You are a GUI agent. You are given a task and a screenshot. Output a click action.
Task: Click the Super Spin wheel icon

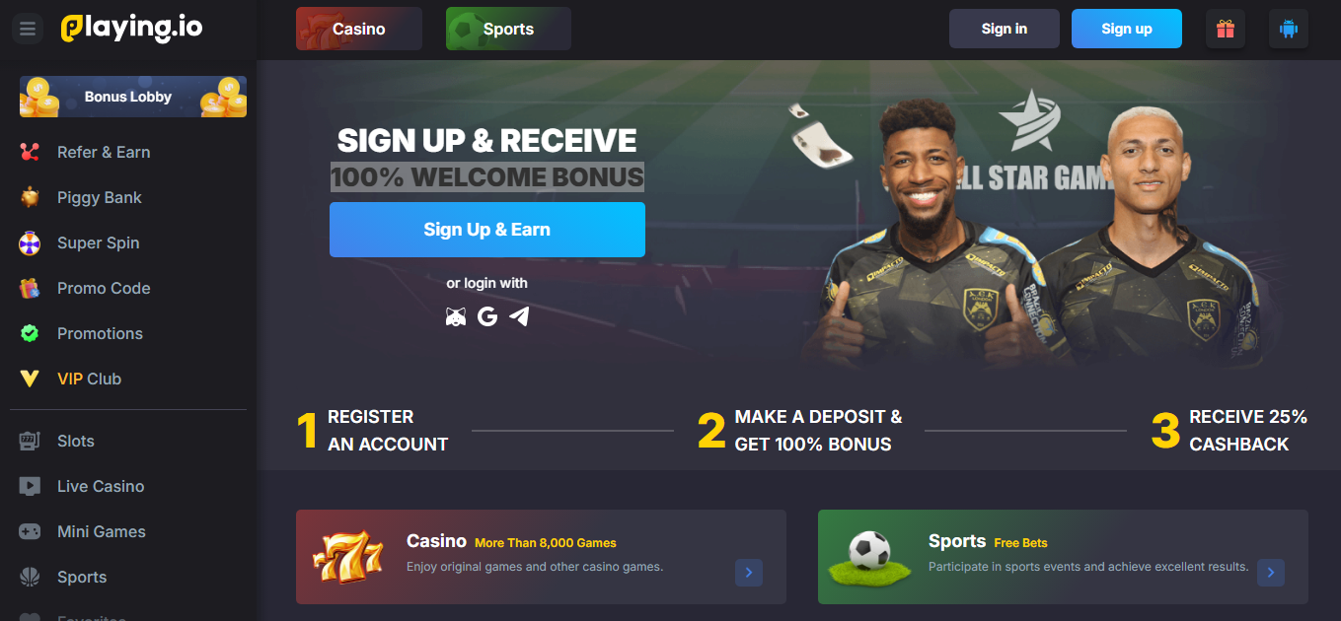coord(30,242)
